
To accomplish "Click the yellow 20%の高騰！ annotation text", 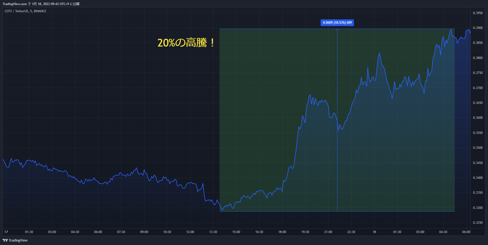I will pos(186,43).
